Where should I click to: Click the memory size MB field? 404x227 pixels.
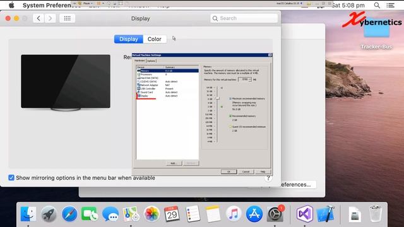pos(244,79)
